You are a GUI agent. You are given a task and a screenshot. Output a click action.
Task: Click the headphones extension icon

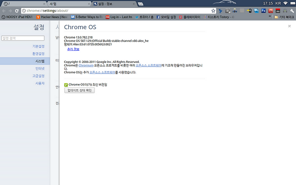click(x=285, y=11)
